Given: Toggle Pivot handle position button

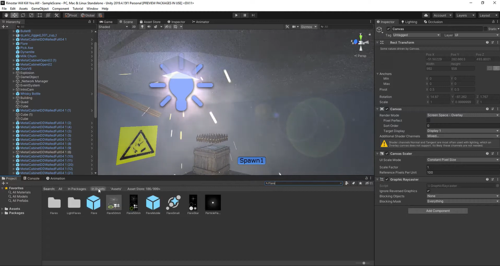Looking at the screenshot, I should click(71, 15).
